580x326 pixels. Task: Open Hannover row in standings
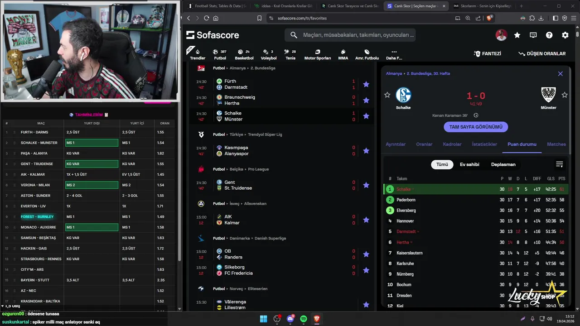(x=476, y=221)
